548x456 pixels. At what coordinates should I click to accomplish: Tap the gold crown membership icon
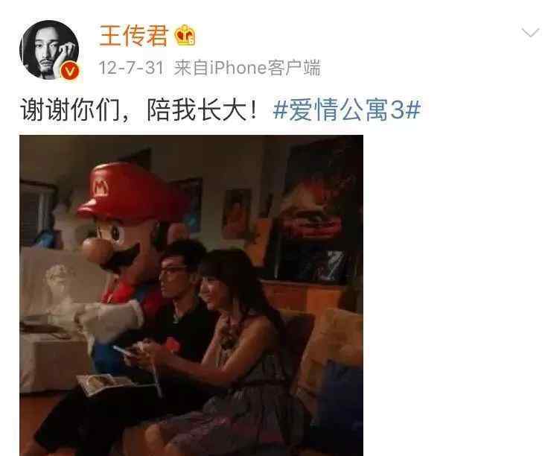(185, 35)
